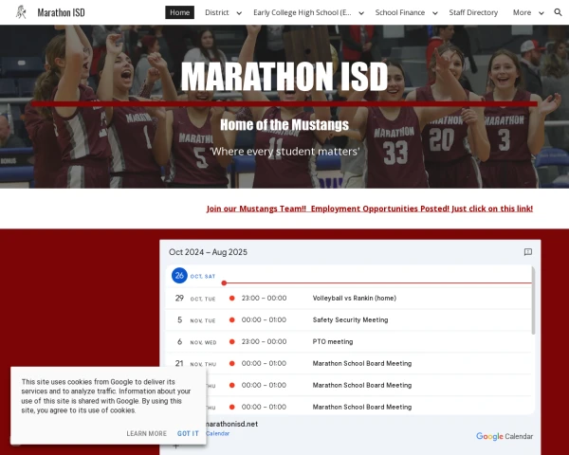Select the Home menu item

179,12
